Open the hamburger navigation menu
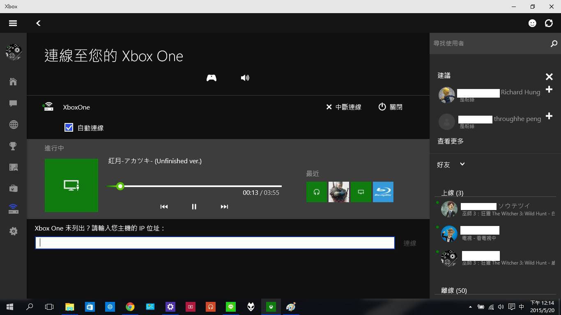This screenshot has width=561, height=315. [13, 23]
